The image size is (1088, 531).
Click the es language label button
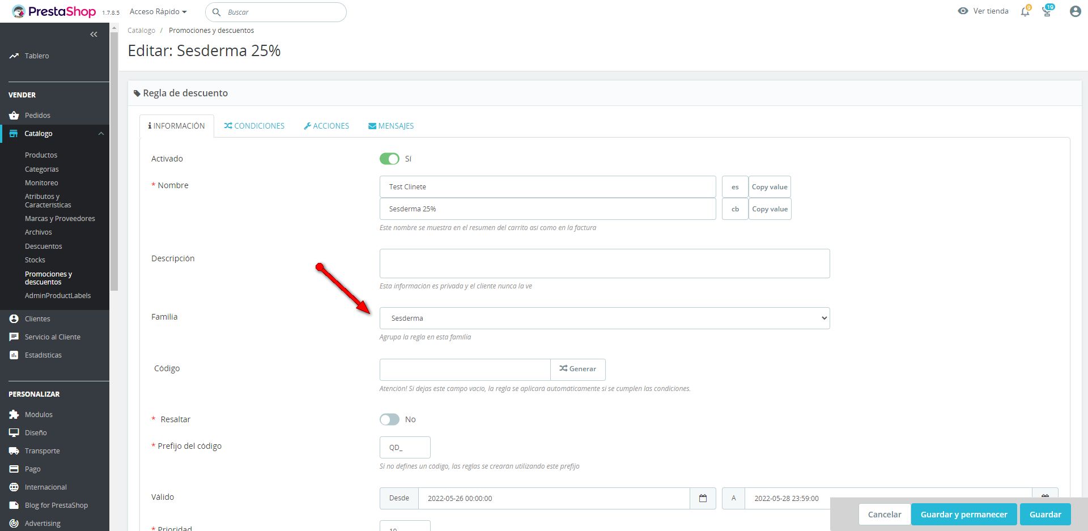tap(735, 187)
